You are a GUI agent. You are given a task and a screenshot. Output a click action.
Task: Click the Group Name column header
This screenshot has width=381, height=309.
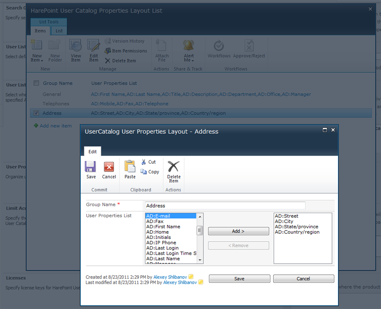click(x=58, y=83)
